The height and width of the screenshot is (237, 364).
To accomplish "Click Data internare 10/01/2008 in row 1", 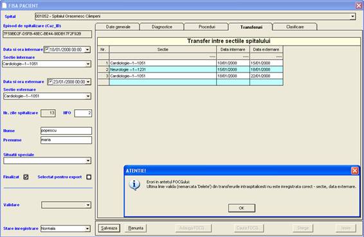I will [233, 63].
